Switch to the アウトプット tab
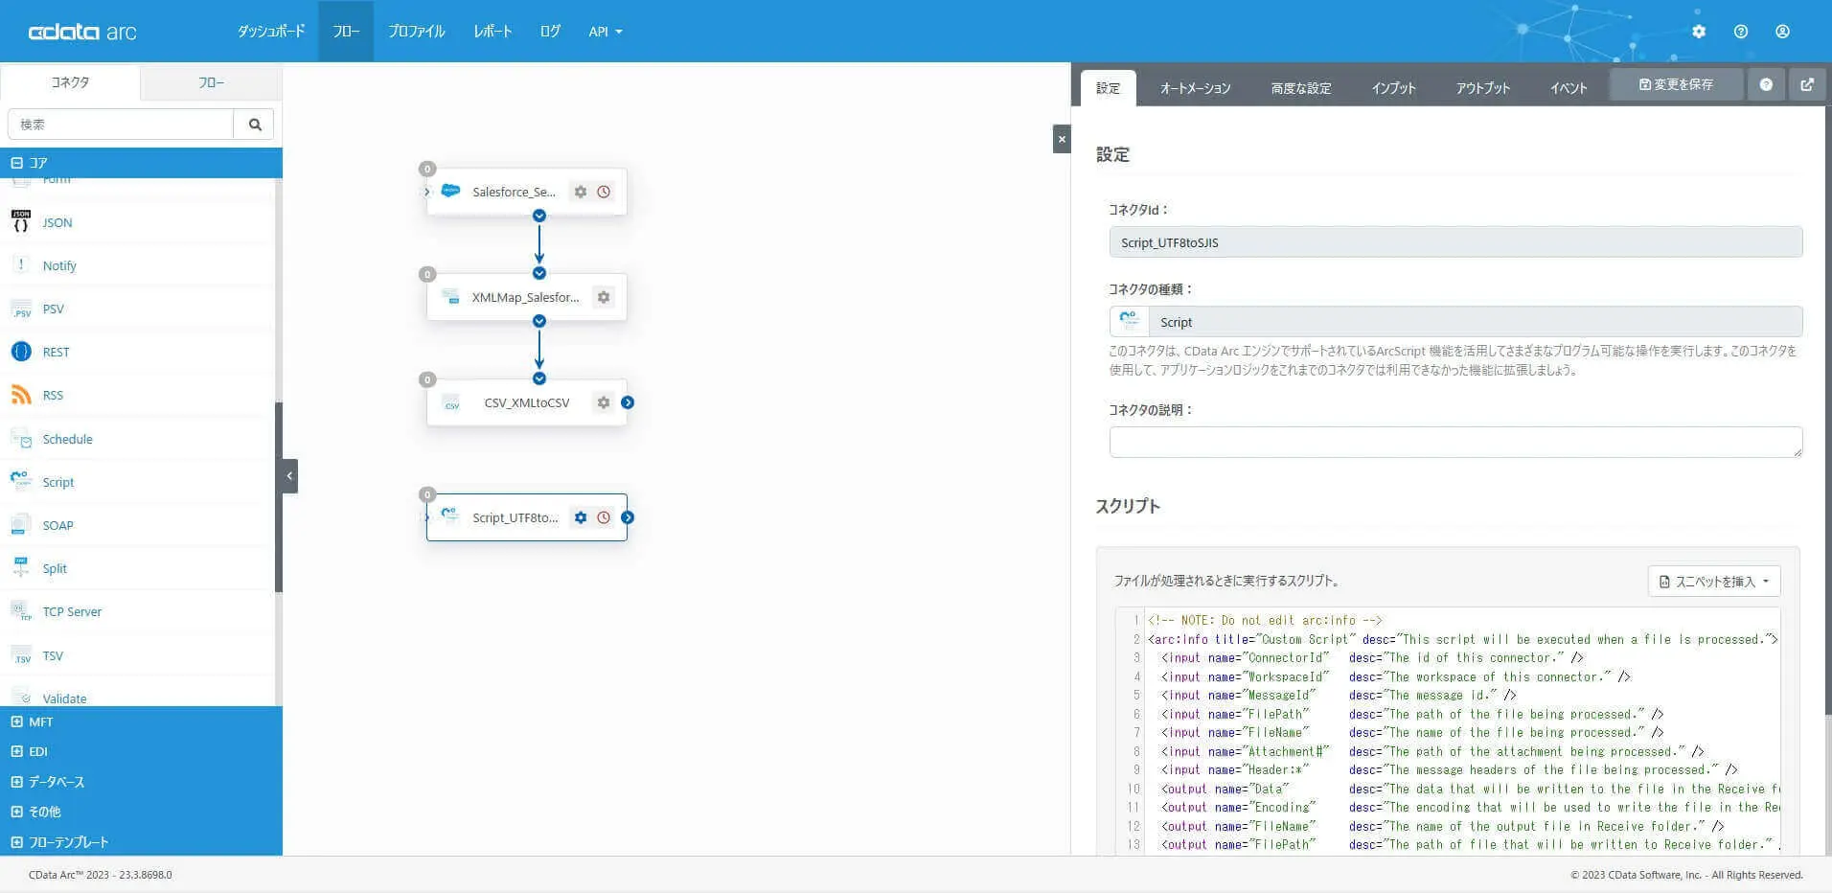 (1483, 88)
